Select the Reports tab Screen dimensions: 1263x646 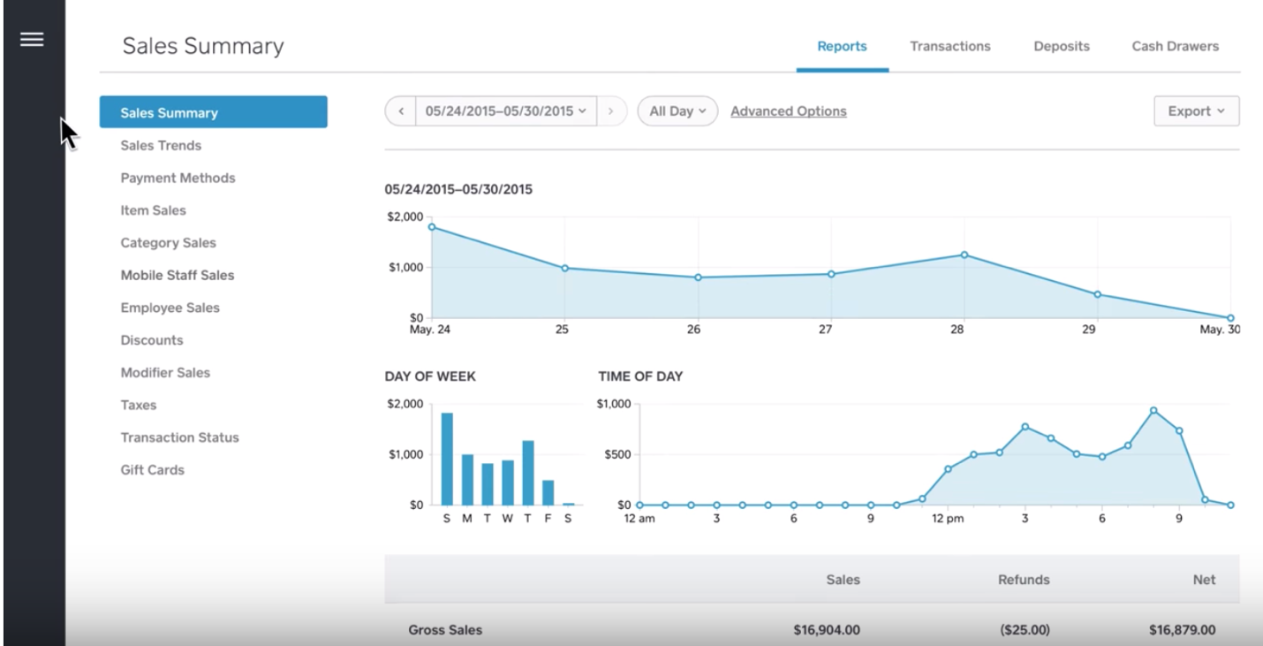pyautogui.click(x=842, y=46)
